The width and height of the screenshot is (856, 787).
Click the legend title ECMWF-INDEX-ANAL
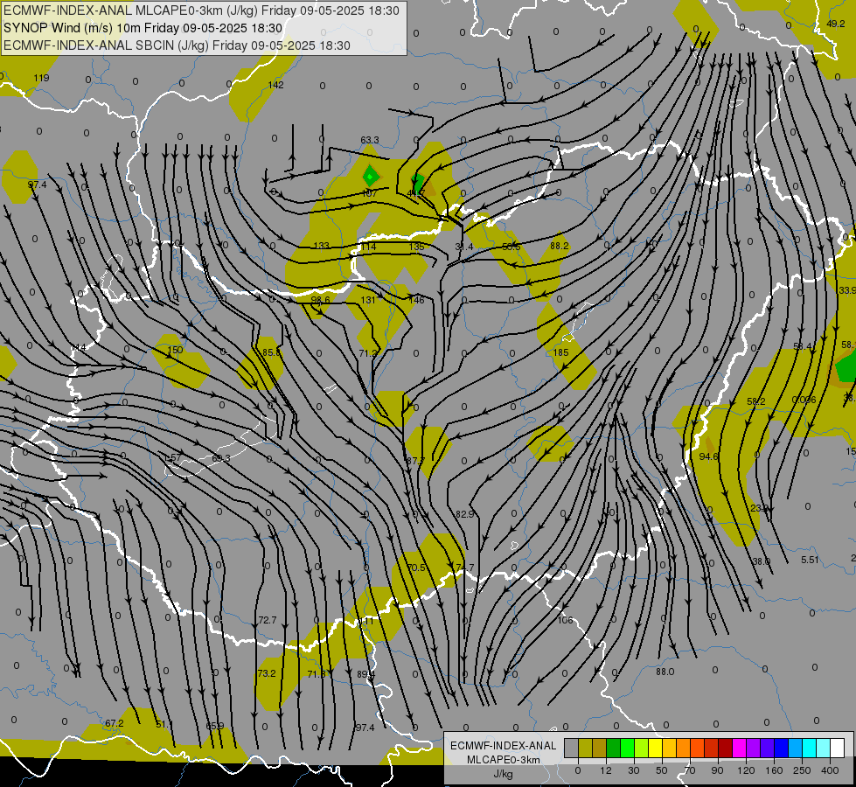click(504, 746)
